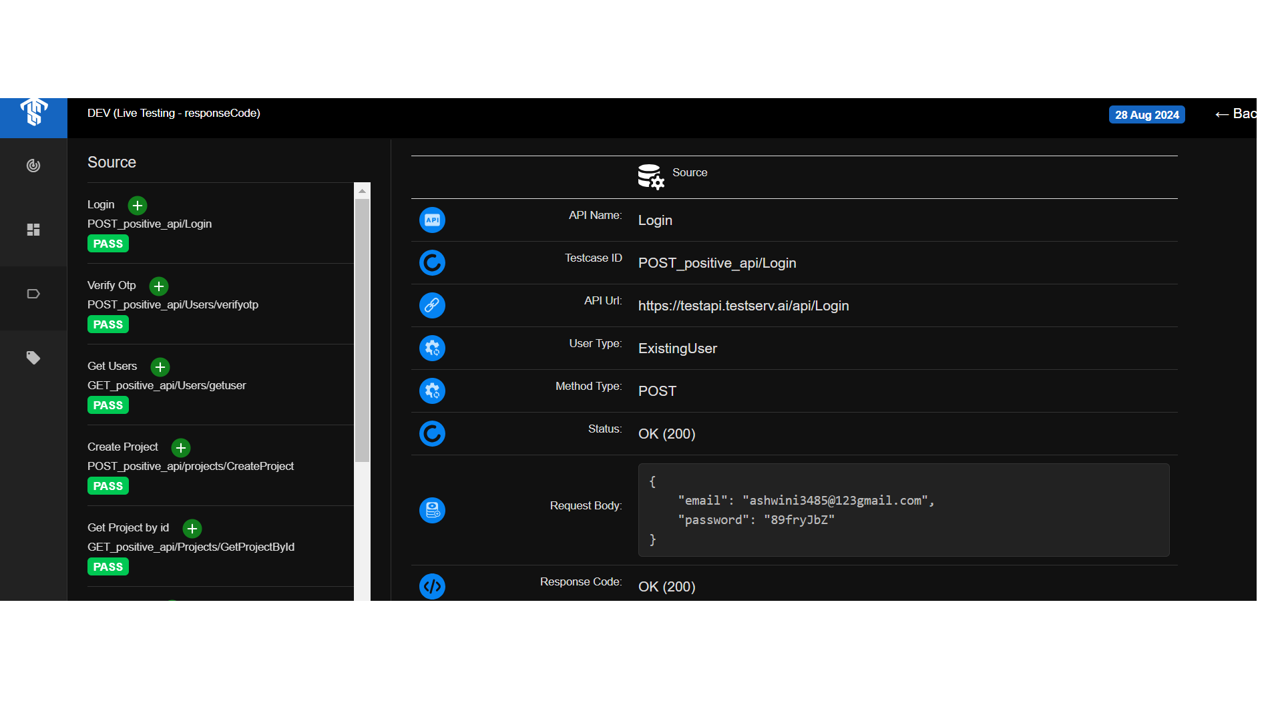1282x721 pixels.
Task: Select the radar/target icon in sidebar
Action: point(33,166)
